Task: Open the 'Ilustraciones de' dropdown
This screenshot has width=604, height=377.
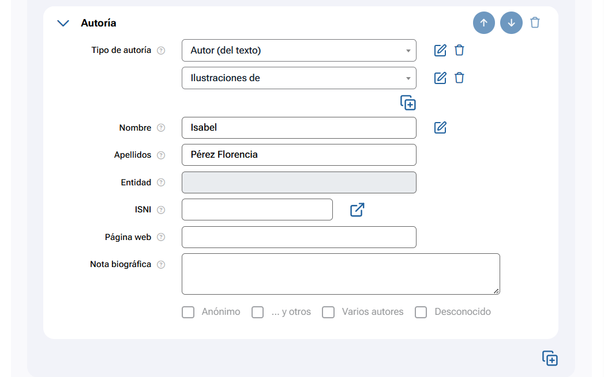Action: click(x=299, y=78)
